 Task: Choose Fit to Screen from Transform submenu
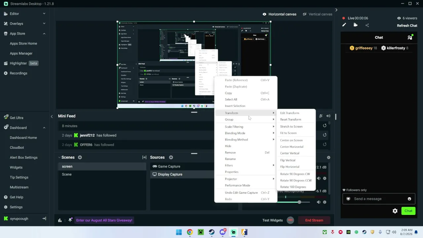295,133
